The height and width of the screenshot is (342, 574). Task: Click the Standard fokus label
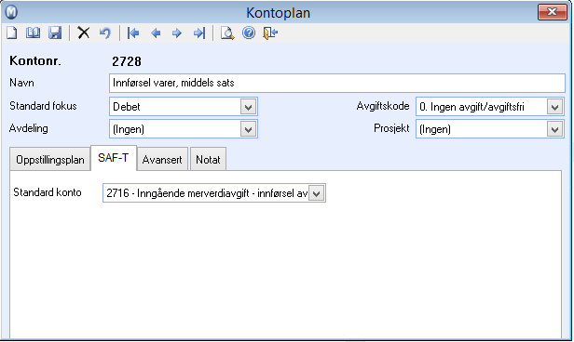(43, 106)
